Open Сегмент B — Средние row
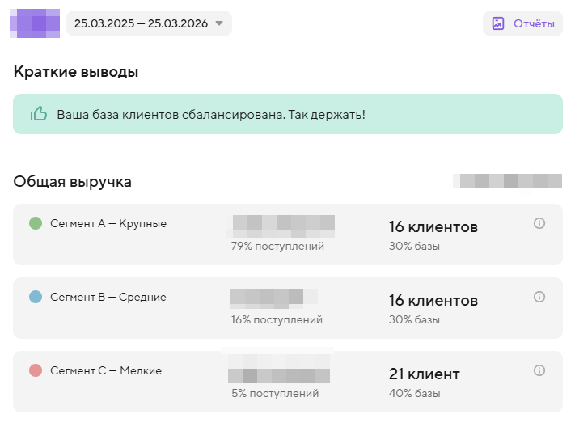Viewport: 575px width, 435px height. tap(288, 308)
